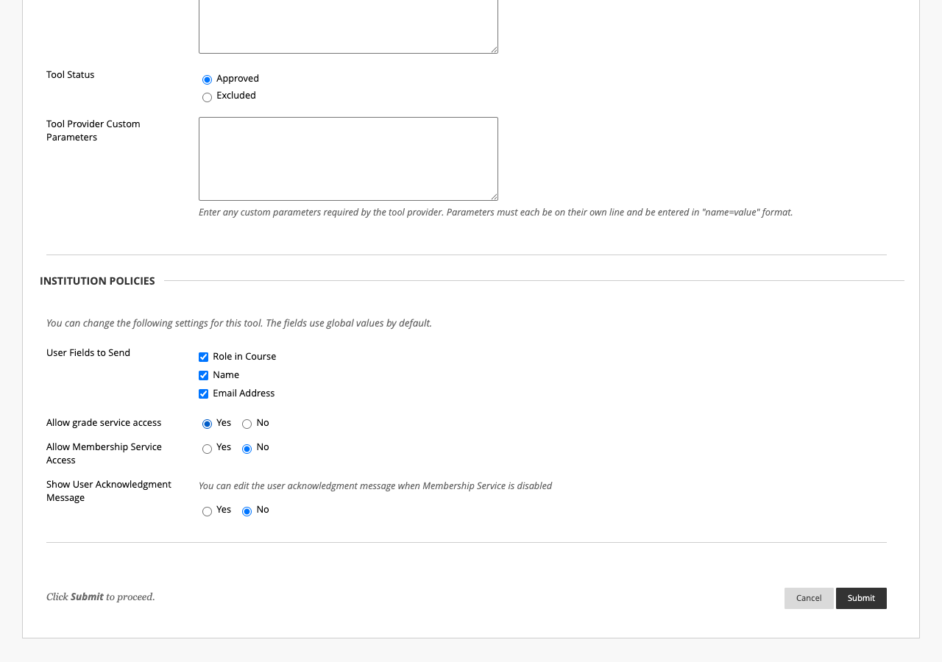Click the Tool Status field label
Viewport: 942px width, 662px height.
click(71, 75)
